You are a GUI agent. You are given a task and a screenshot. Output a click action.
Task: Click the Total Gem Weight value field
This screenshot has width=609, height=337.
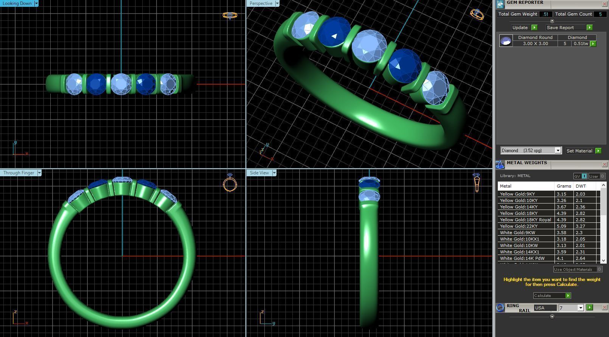(x=545, y=14)
